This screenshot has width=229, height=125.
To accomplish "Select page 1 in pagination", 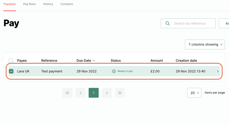I will (94, 93).
